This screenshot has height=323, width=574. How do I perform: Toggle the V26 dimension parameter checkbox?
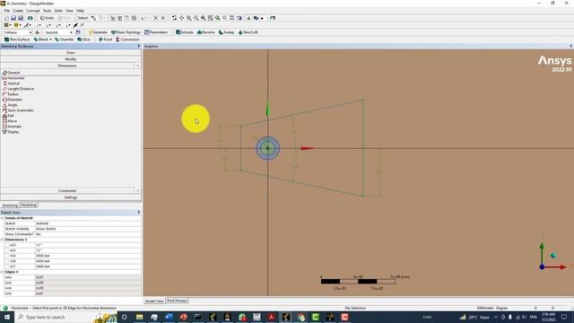6,261
